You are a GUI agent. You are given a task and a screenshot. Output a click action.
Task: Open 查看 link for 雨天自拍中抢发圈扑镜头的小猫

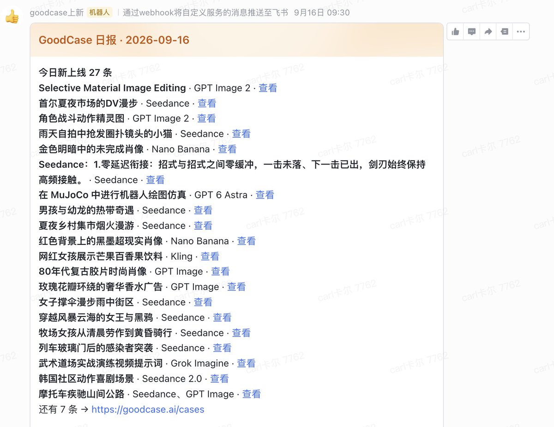[x=241, y=134]
